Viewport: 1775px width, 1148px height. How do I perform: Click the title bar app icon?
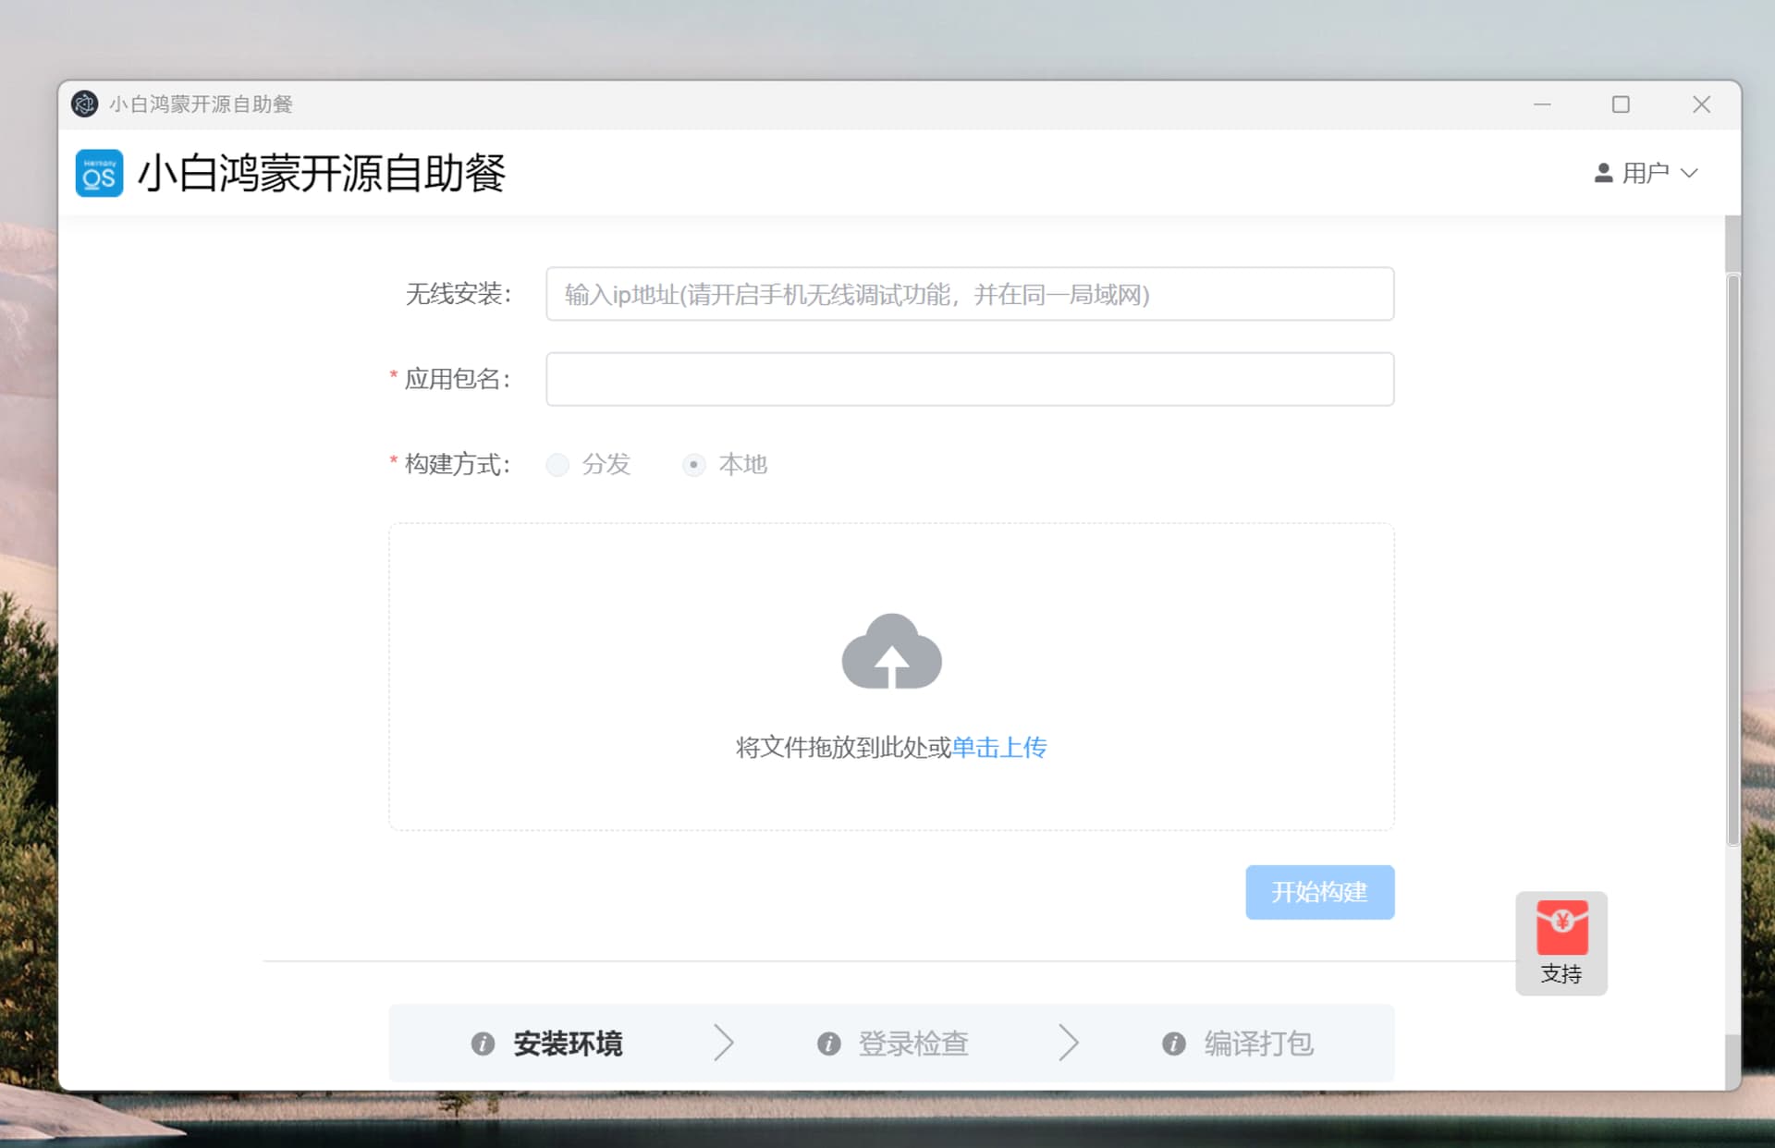(84, 104)
